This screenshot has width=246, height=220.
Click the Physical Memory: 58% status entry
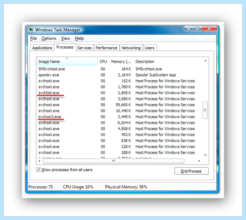pyautogui.click(x=126, y=187)
